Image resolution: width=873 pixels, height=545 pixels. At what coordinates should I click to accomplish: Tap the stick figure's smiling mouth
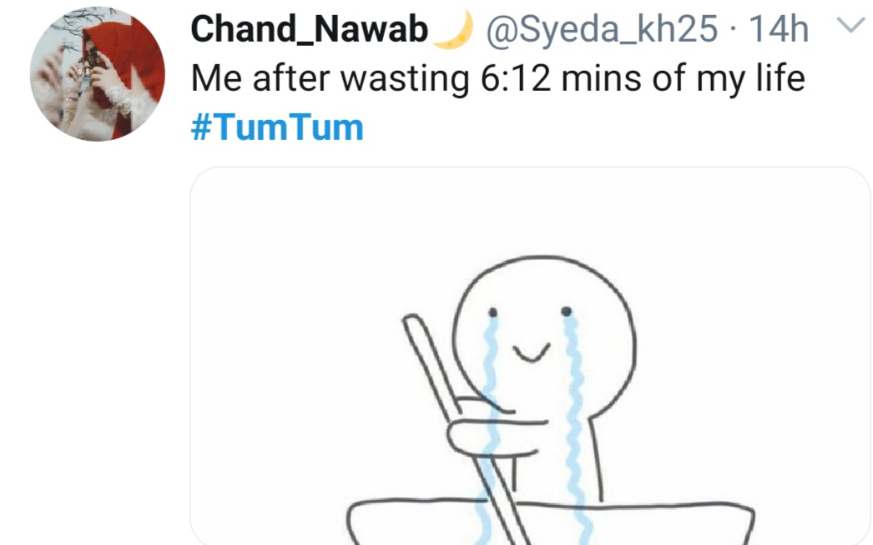[531, 353]
